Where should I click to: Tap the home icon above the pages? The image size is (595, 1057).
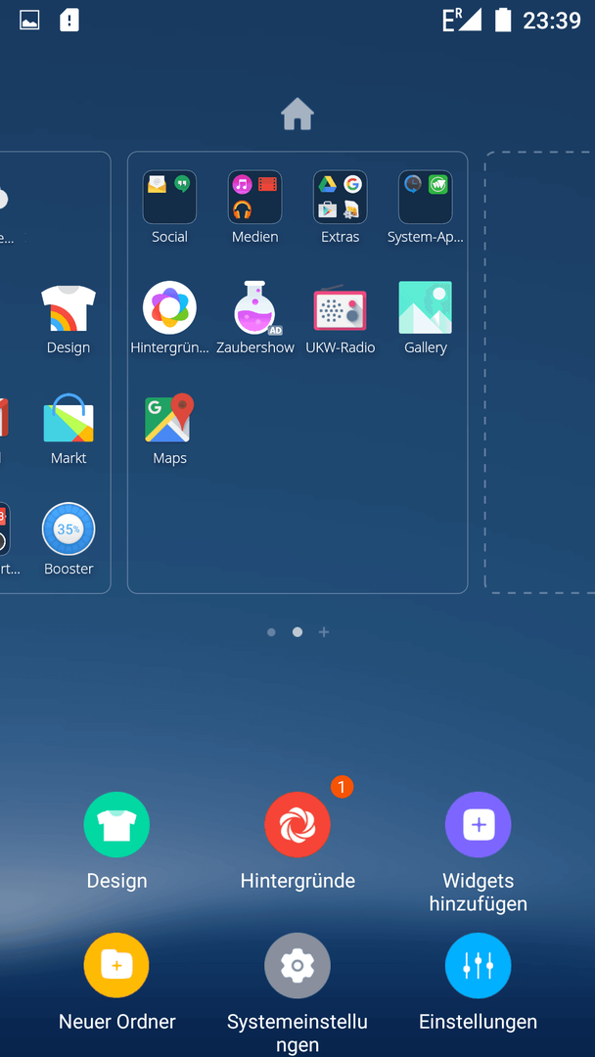[297, 114]
